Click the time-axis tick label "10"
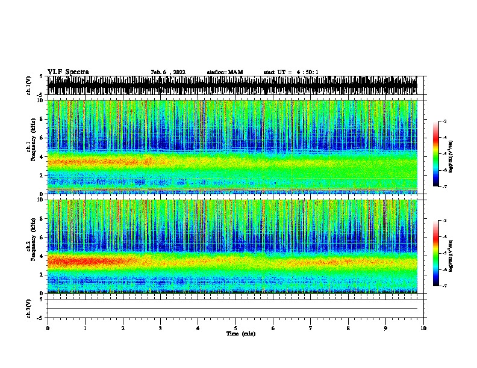 [x=423, y=328]
